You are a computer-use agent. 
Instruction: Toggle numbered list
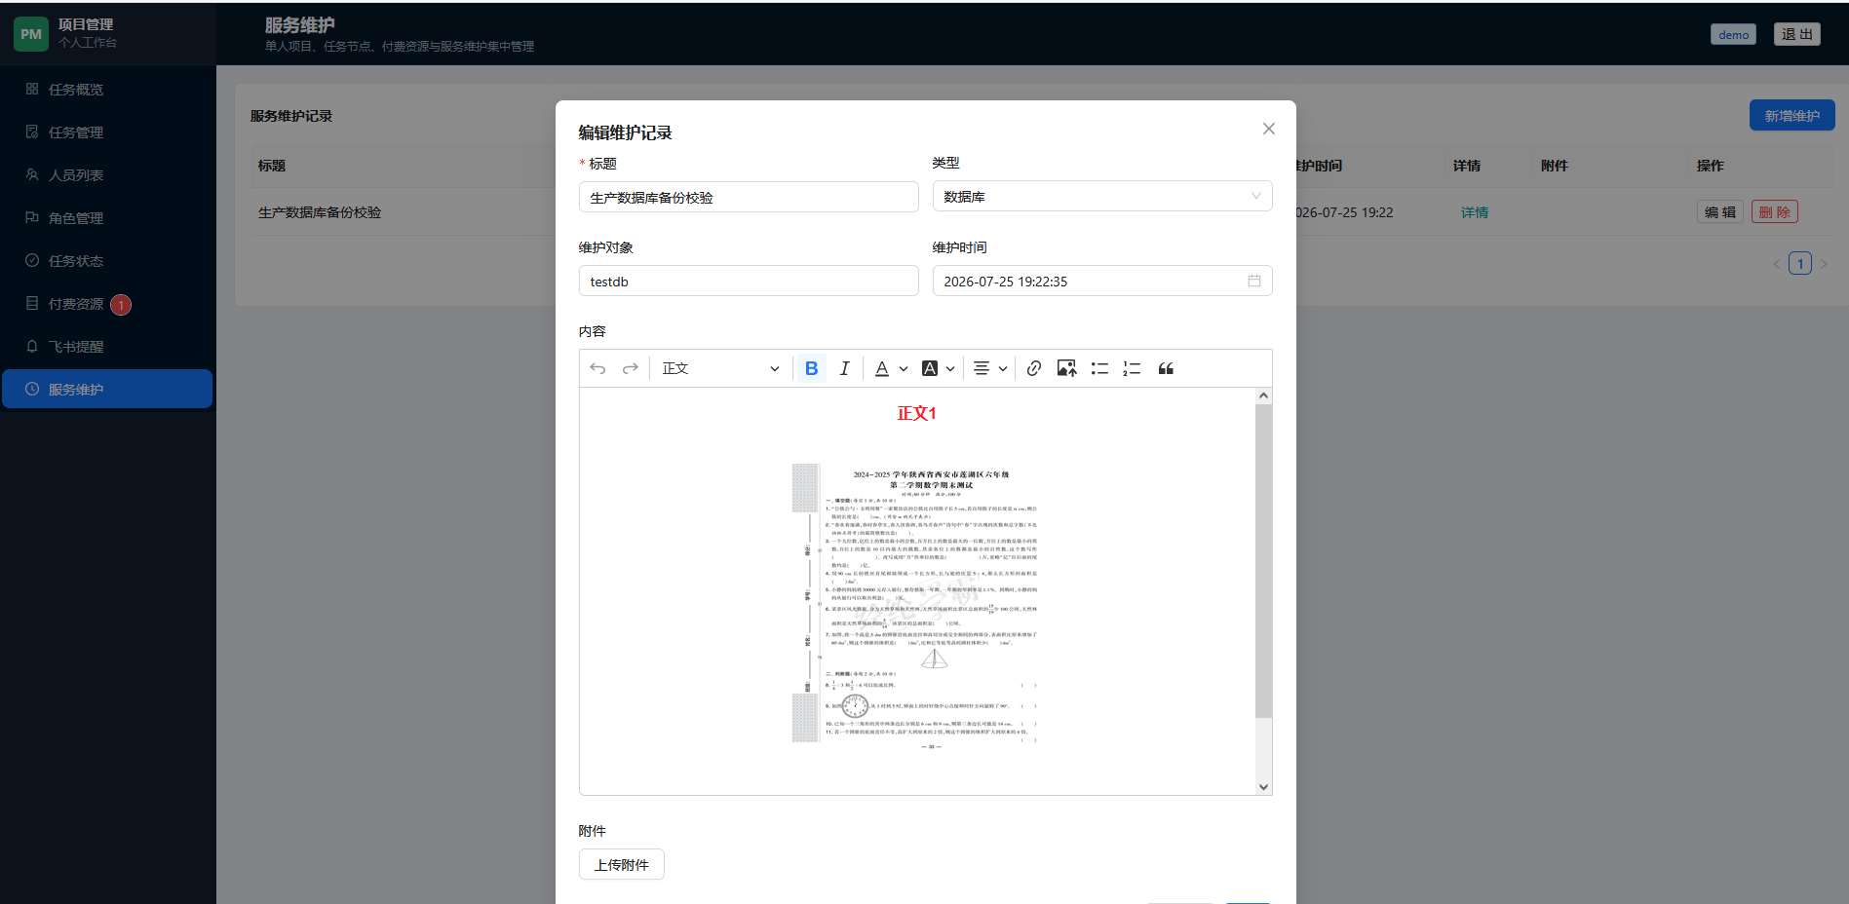(x=1132, y=368)
